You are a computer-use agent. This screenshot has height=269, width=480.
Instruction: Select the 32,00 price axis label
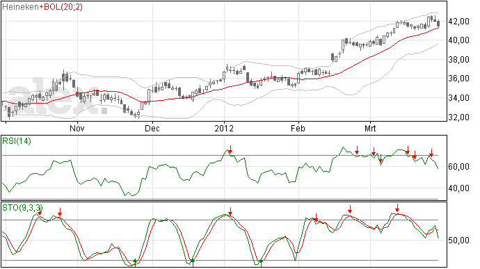458,117
